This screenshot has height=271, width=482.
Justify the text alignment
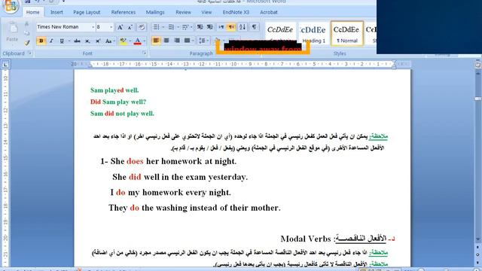pyautogui.click(x=187, y=41)
